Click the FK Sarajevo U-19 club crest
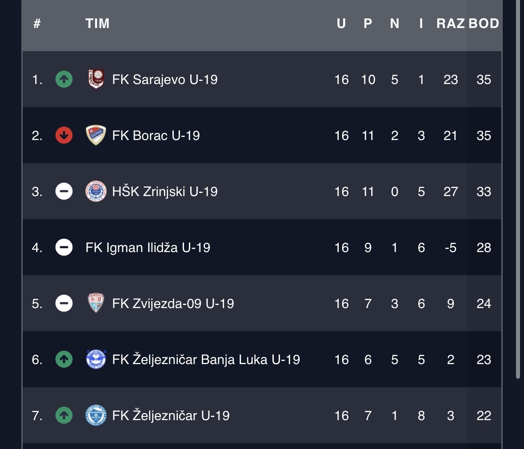Screen dimensions: 524x449 point(96,80)
